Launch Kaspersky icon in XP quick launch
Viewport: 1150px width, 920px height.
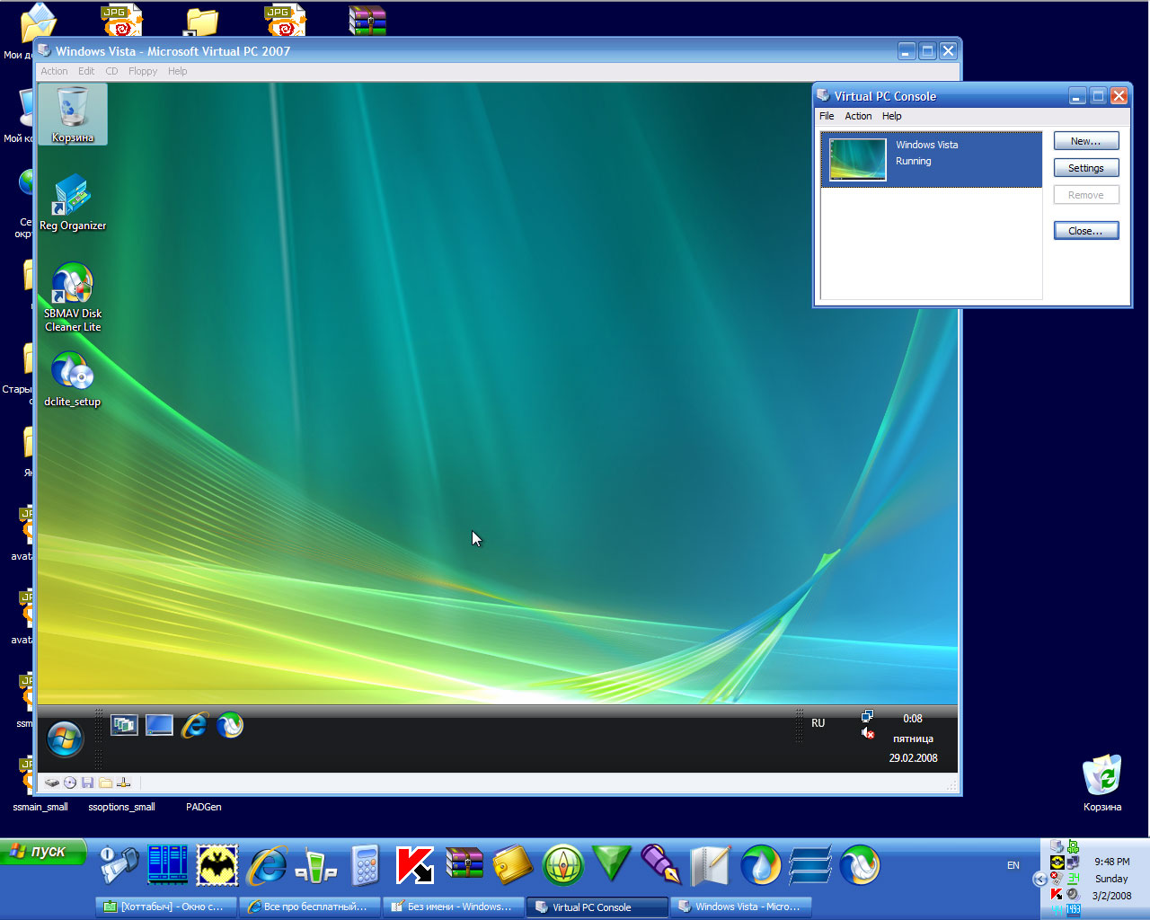(x=415, y=866)
